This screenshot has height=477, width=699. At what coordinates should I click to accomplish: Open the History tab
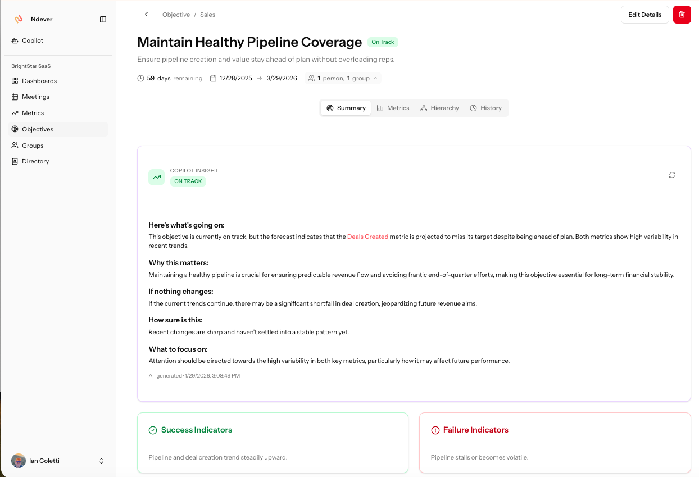pyautogui.click(x=485, y=107)
